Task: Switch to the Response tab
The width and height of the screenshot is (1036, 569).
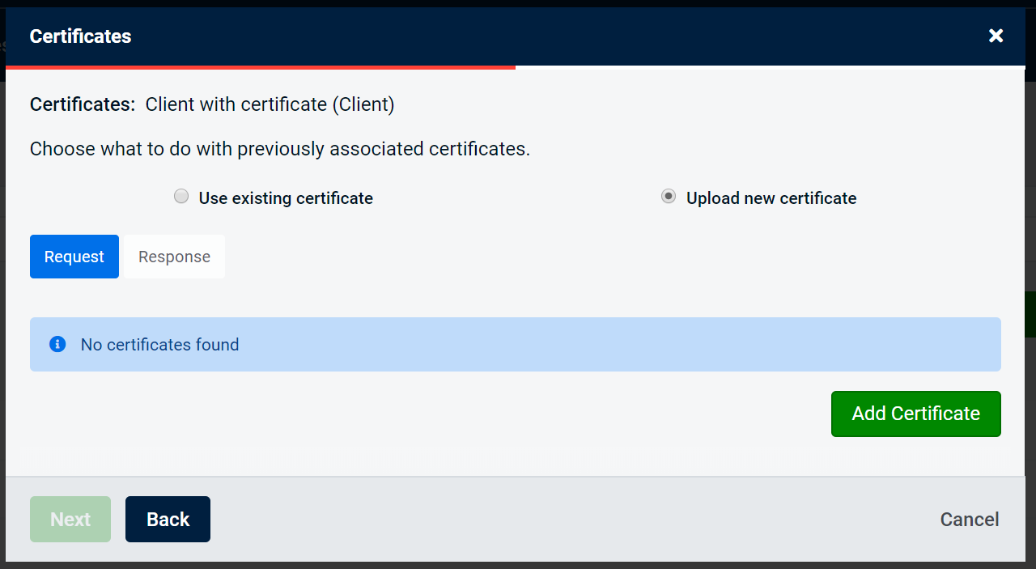Action: (174, 257)
